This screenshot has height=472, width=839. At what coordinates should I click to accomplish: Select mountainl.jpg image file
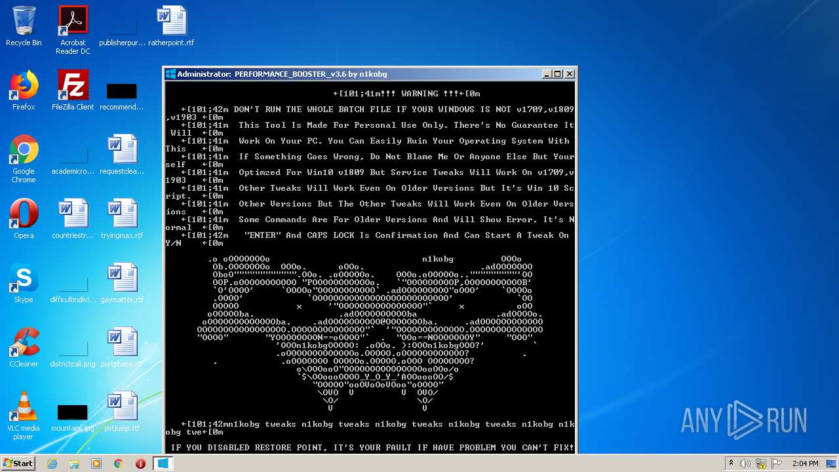[x=73, y=418]
